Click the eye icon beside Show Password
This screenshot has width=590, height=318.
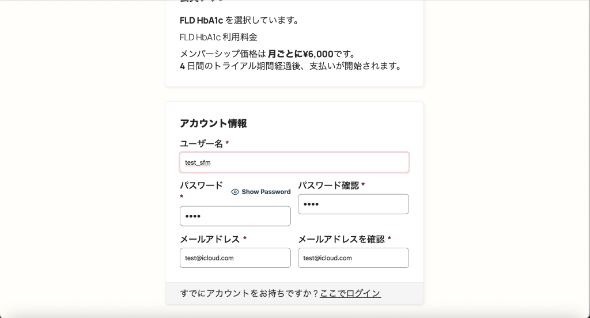[235, 192]
